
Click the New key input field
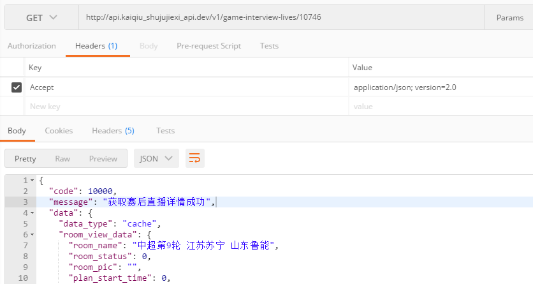point(185,107)
